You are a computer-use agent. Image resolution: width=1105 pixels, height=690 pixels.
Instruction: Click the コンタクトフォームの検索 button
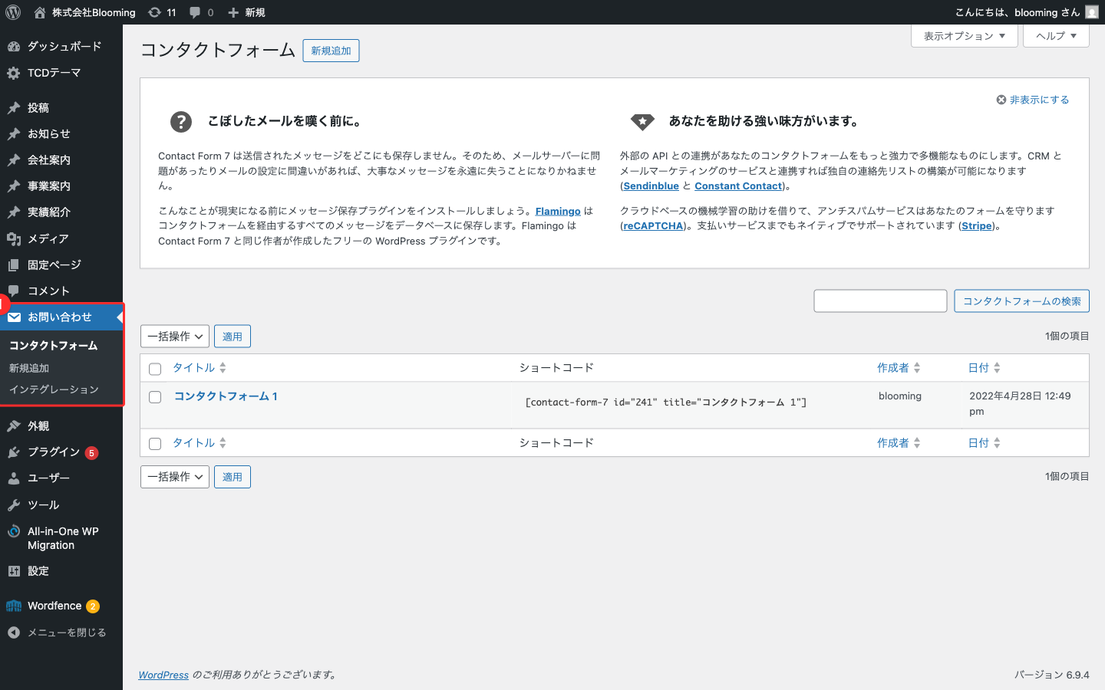1021,301
